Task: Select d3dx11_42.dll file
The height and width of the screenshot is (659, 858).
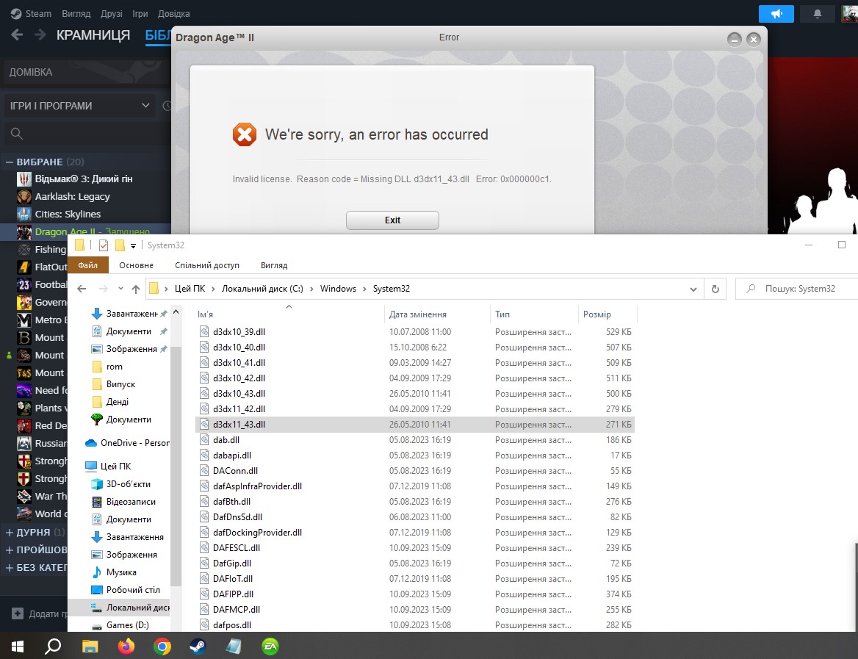Action: [415, 409]
